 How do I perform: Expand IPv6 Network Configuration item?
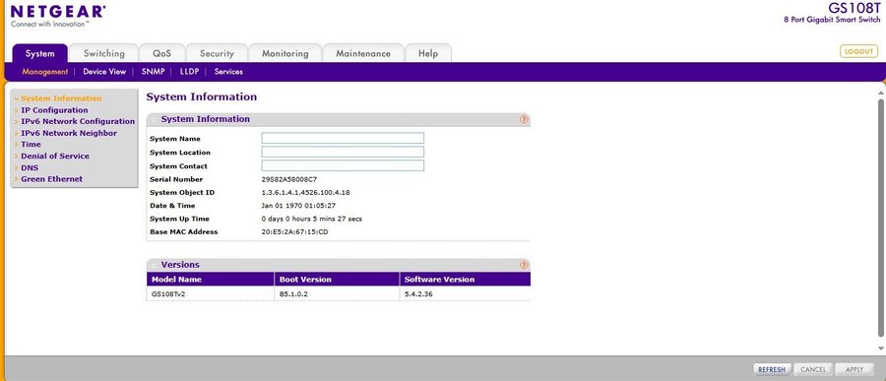pos(78,121)
